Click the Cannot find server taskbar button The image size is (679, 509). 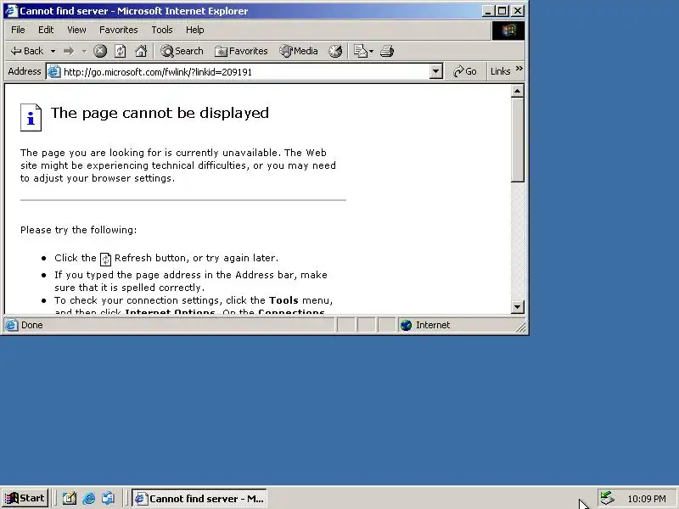(x=199, y=499)
